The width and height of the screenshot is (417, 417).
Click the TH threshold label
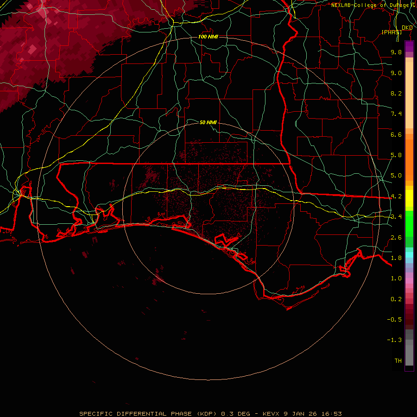coord(398,361)
